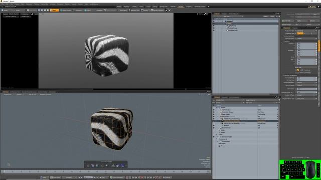Collapse the Environments group in Shader Tree
The width and height of the screenshot is (321, 180).
point(217,139)
